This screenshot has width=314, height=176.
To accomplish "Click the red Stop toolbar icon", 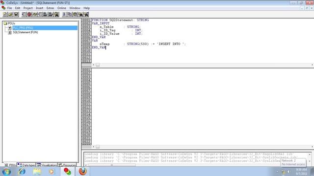I will click(x=29, y=14).
